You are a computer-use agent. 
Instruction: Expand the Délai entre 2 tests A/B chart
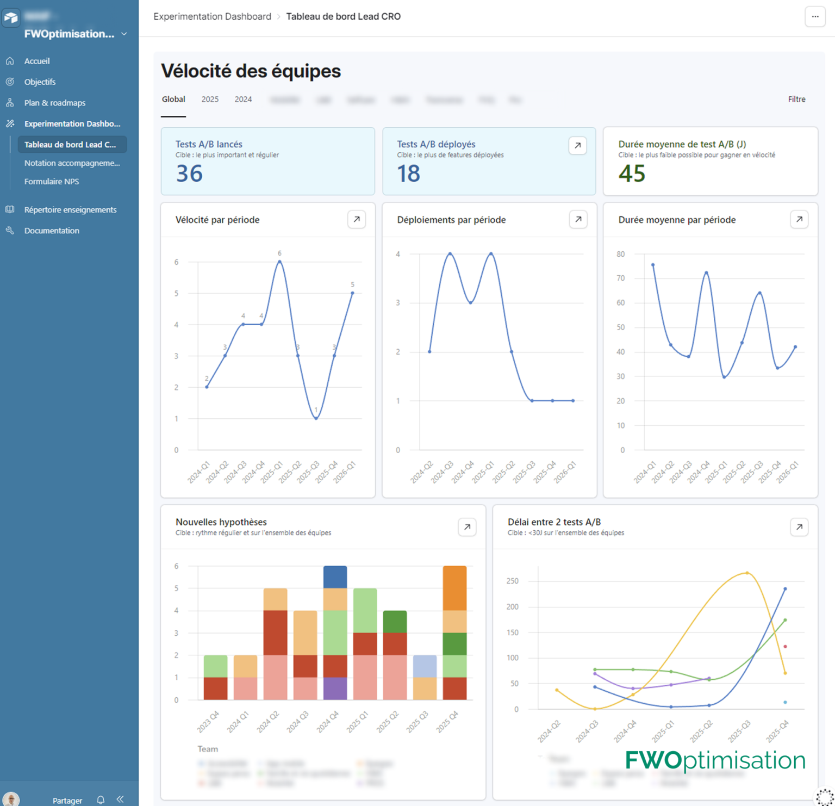coord(799,527)
